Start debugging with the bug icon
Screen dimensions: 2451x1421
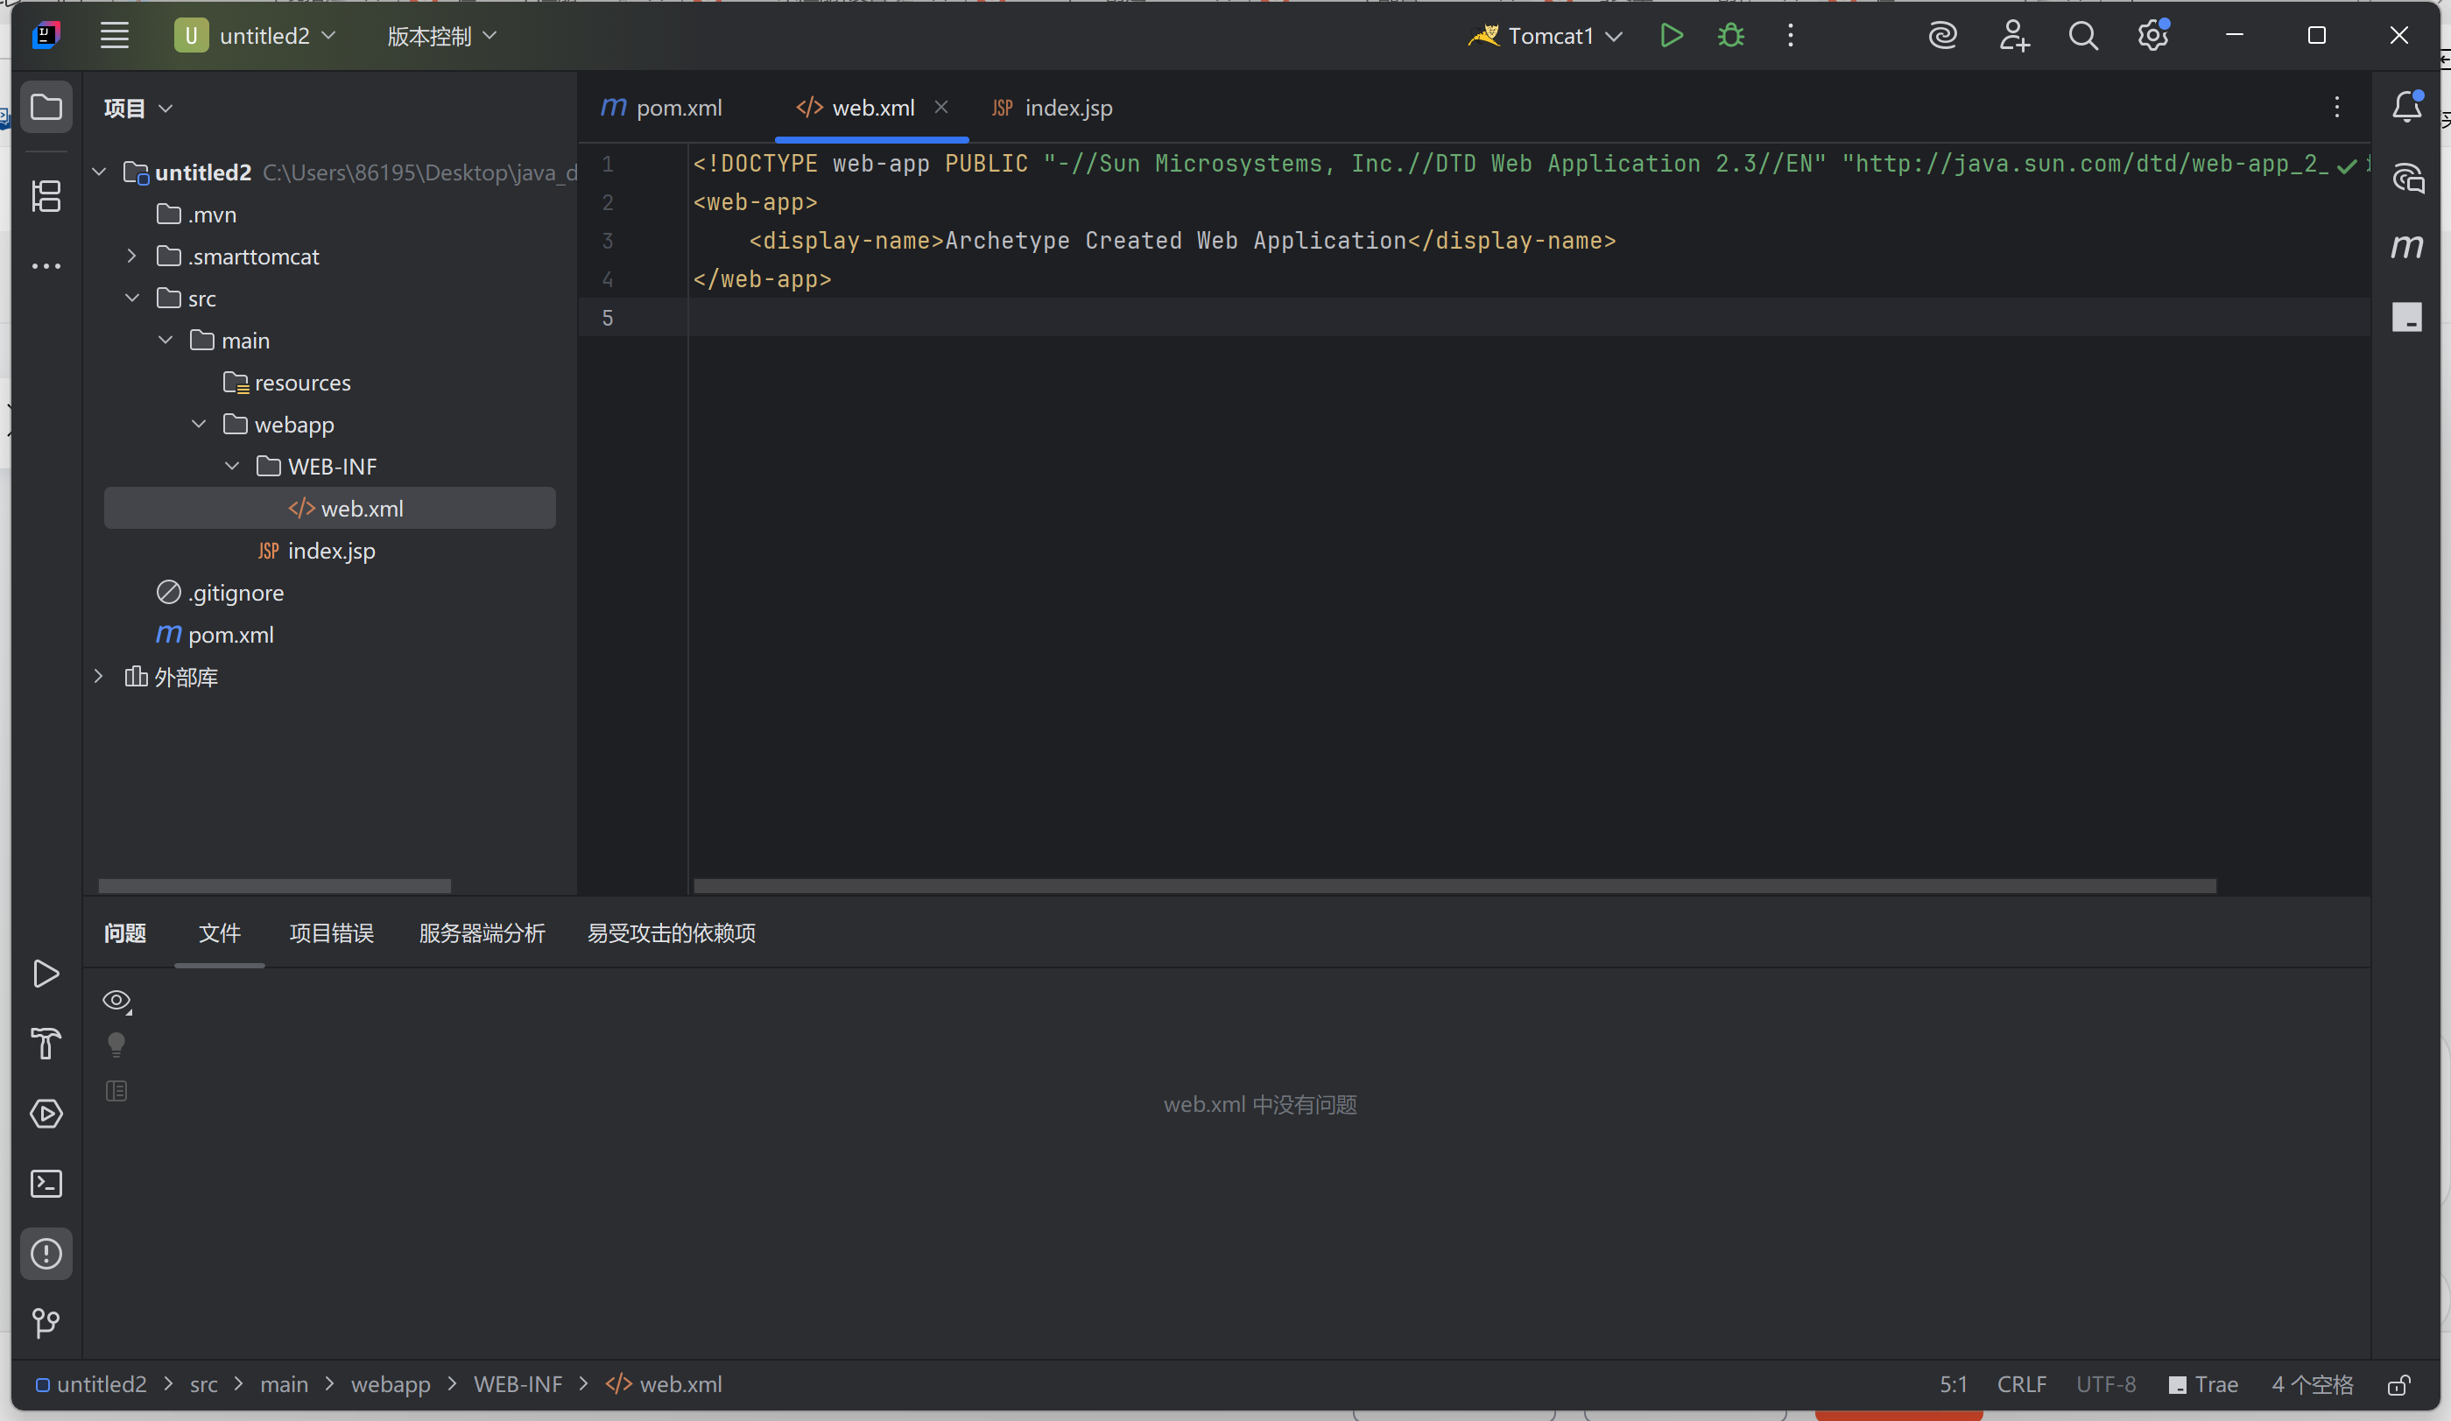(1731, 36)
